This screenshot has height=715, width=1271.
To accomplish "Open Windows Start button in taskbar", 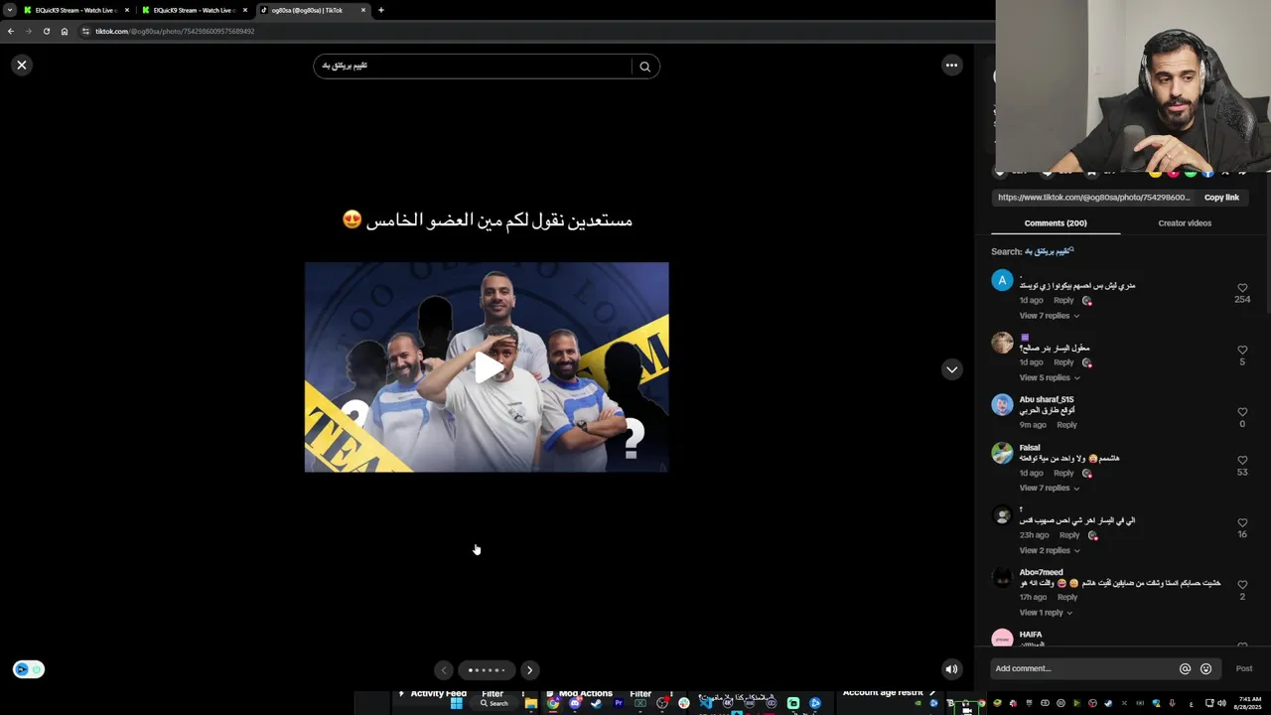I will coord(457,703).
